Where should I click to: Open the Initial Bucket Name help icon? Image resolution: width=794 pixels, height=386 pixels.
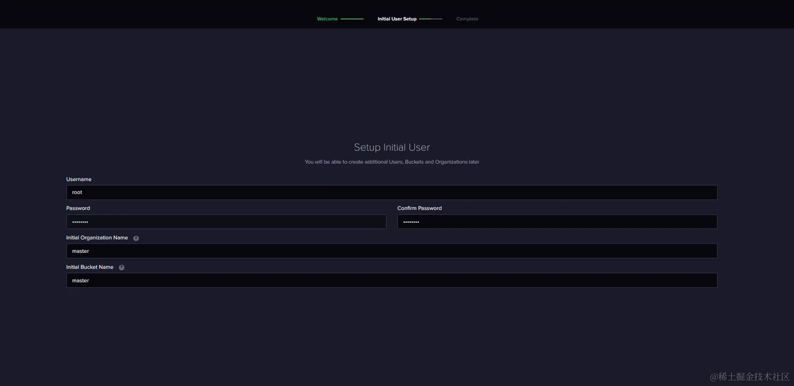pyautogui.click(x=121, y=268)
